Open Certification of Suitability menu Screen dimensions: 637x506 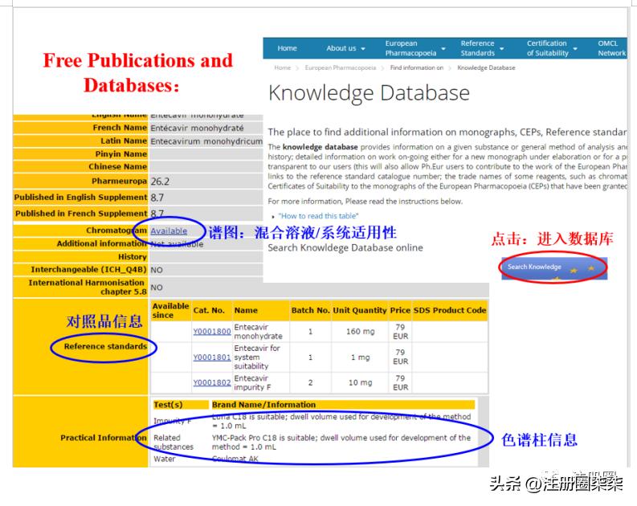tap(547, 48)
